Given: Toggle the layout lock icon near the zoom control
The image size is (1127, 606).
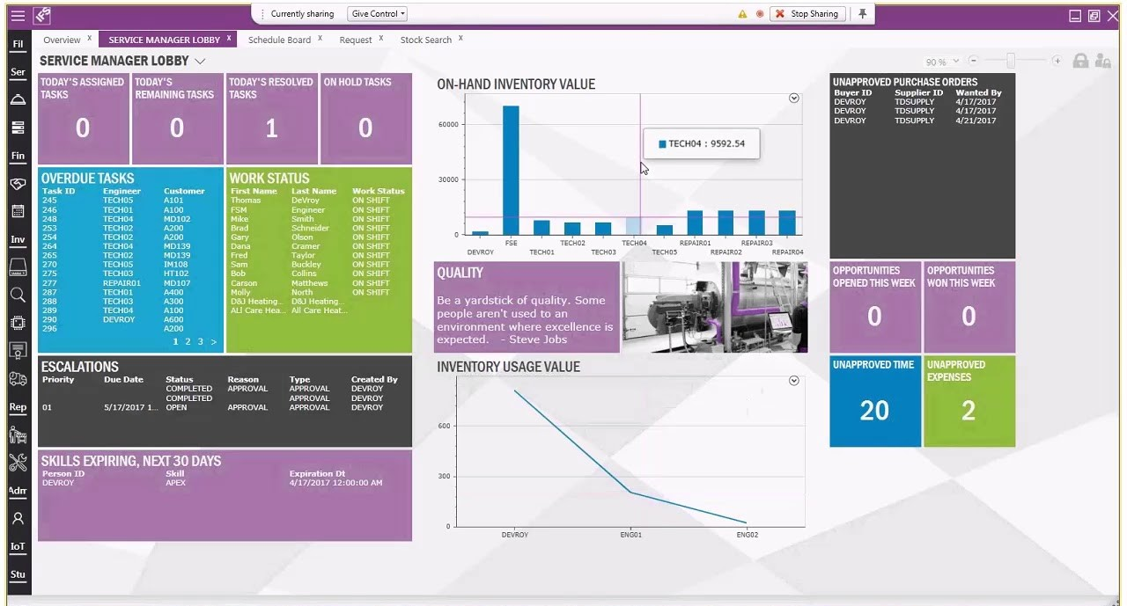Looking at the screenshot, I should click(1080, 62).
